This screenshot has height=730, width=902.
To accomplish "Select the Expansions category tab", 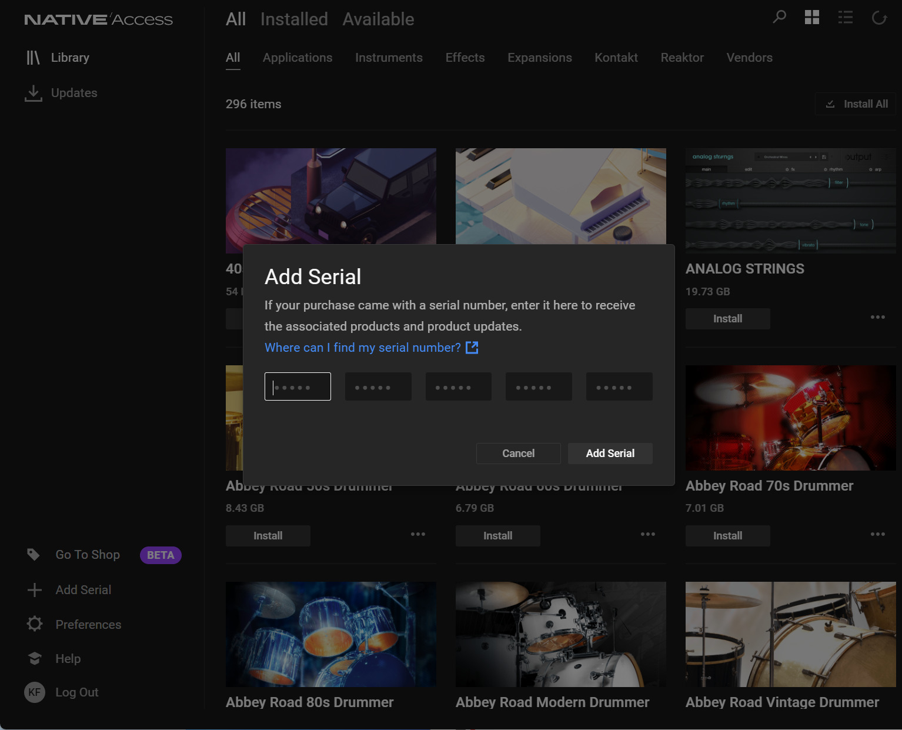I will click(x=540, y=58).
